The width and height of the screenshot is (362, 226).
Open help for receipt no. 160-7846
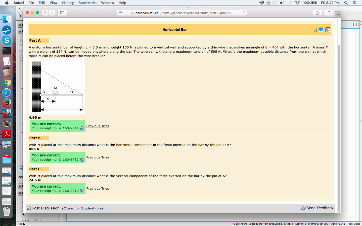82,128
